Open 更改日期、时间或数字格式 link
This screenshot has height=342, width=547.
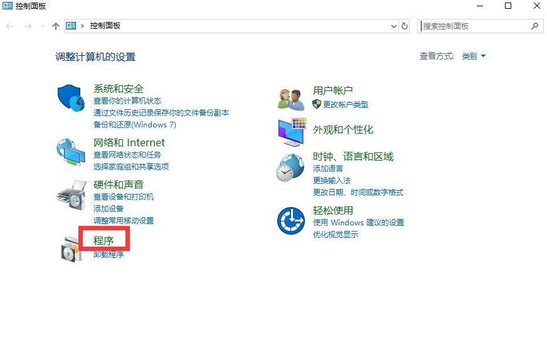point(358,193)
